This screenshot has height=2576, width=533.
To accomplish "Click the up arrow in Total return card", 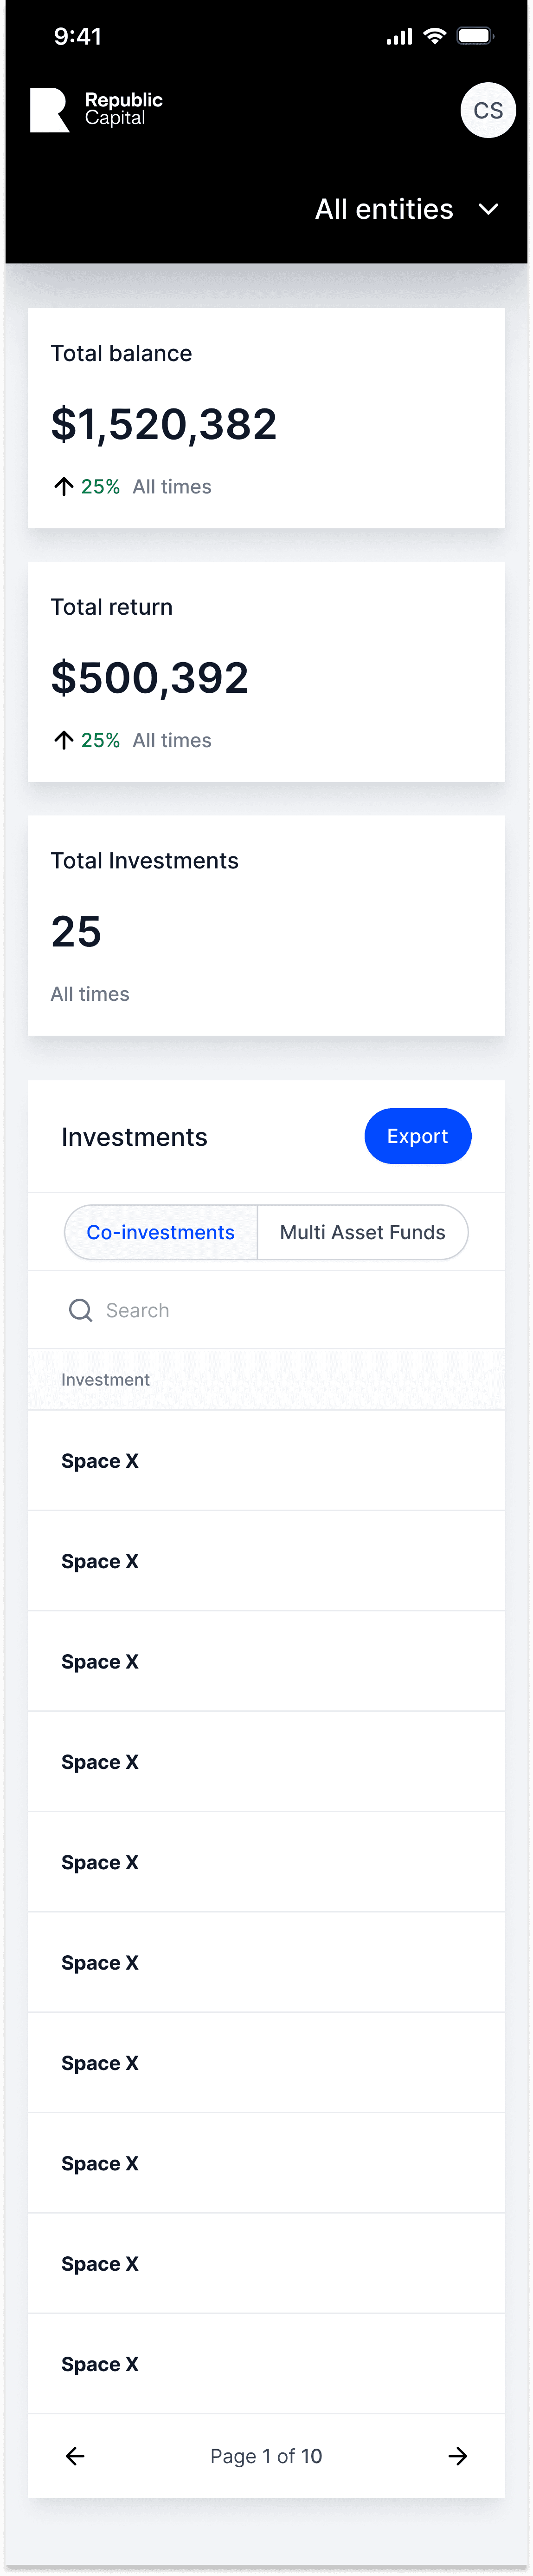I will (64, 740).
